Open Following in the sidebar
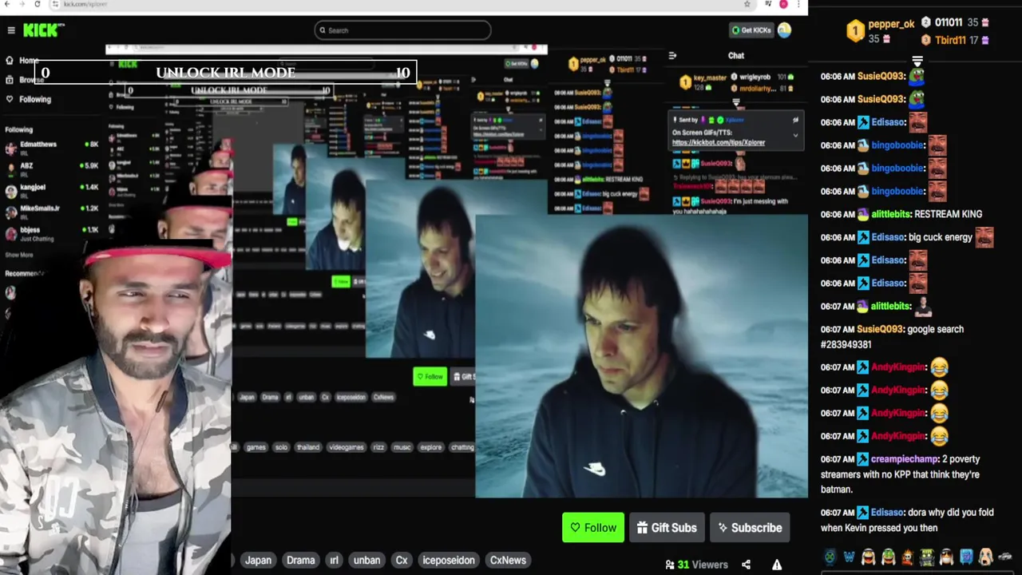This screenshot has height=575, width=1022. tap(29, 99)
